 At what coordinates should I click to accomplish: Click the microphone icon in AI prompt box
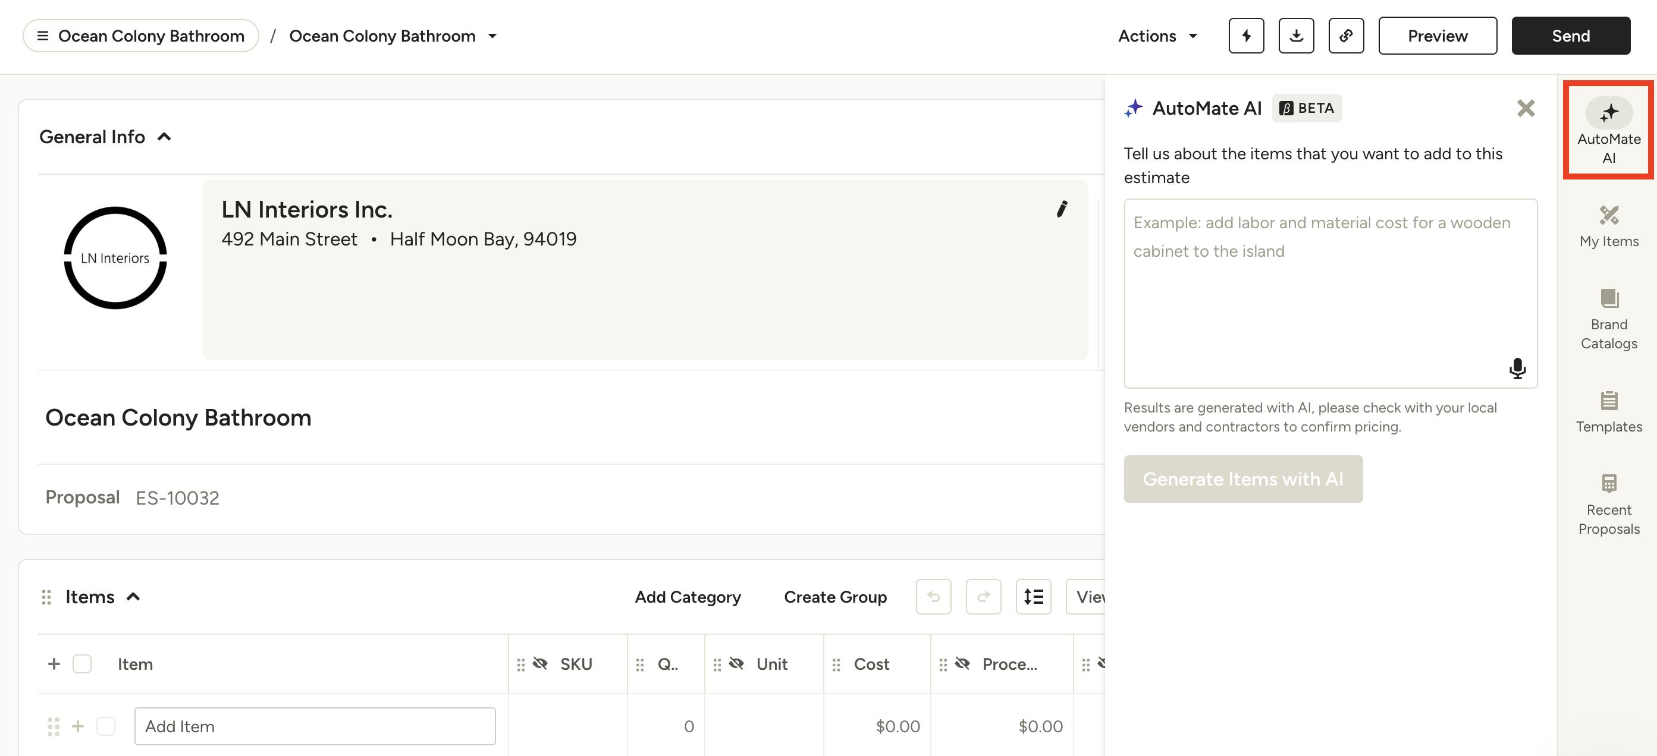click(x=1517, y=368)
